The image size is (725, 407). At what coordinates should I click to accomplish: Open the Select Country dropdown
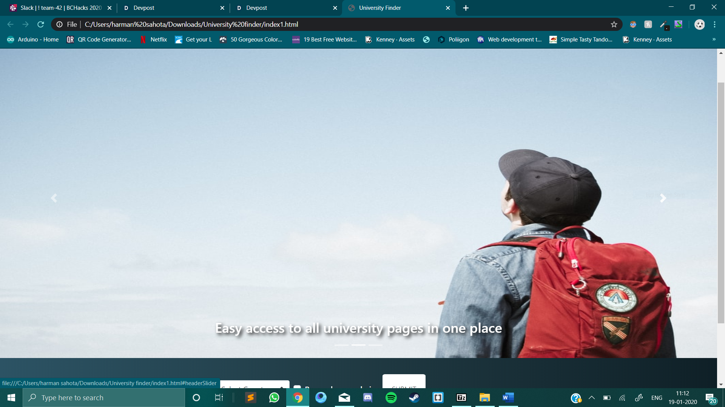coord(255,385)
